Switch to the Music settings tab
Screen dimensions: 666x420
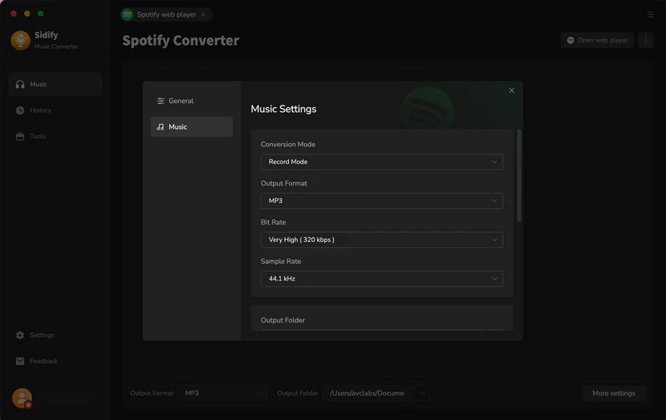tap(191, 127)
